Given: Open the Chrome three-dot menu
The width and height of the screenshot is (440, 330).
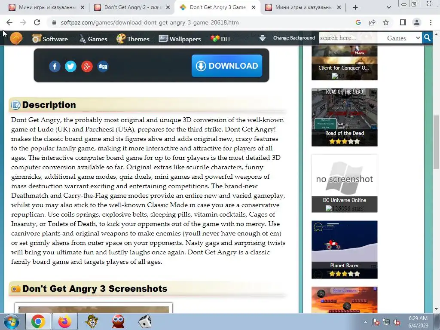Looking at the screenshot, I should 431,22.
